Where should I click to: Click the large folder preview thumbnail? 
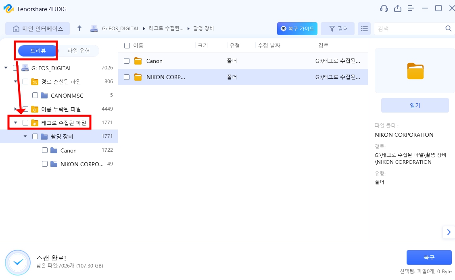(415, 71)
